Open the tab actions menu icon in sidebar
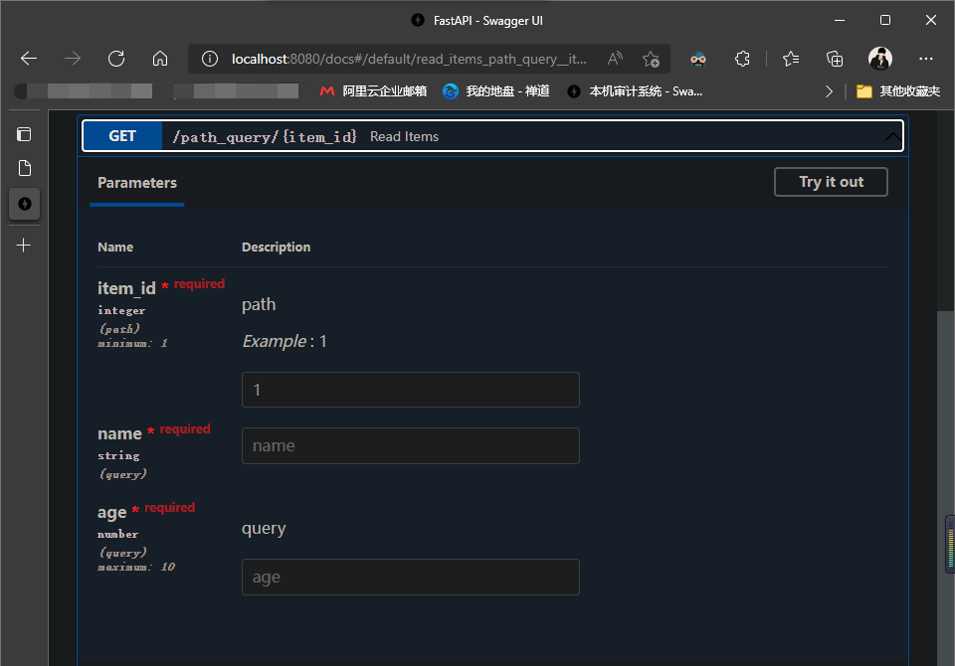This screenshot has height=666, width=955. pyautogui.click(x=24, y=134)
